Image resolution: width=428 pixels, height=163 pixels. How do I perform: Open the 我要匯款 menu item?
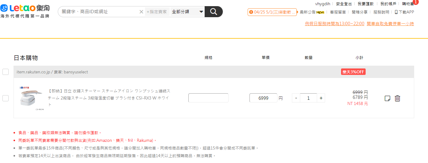pos(366,4)
